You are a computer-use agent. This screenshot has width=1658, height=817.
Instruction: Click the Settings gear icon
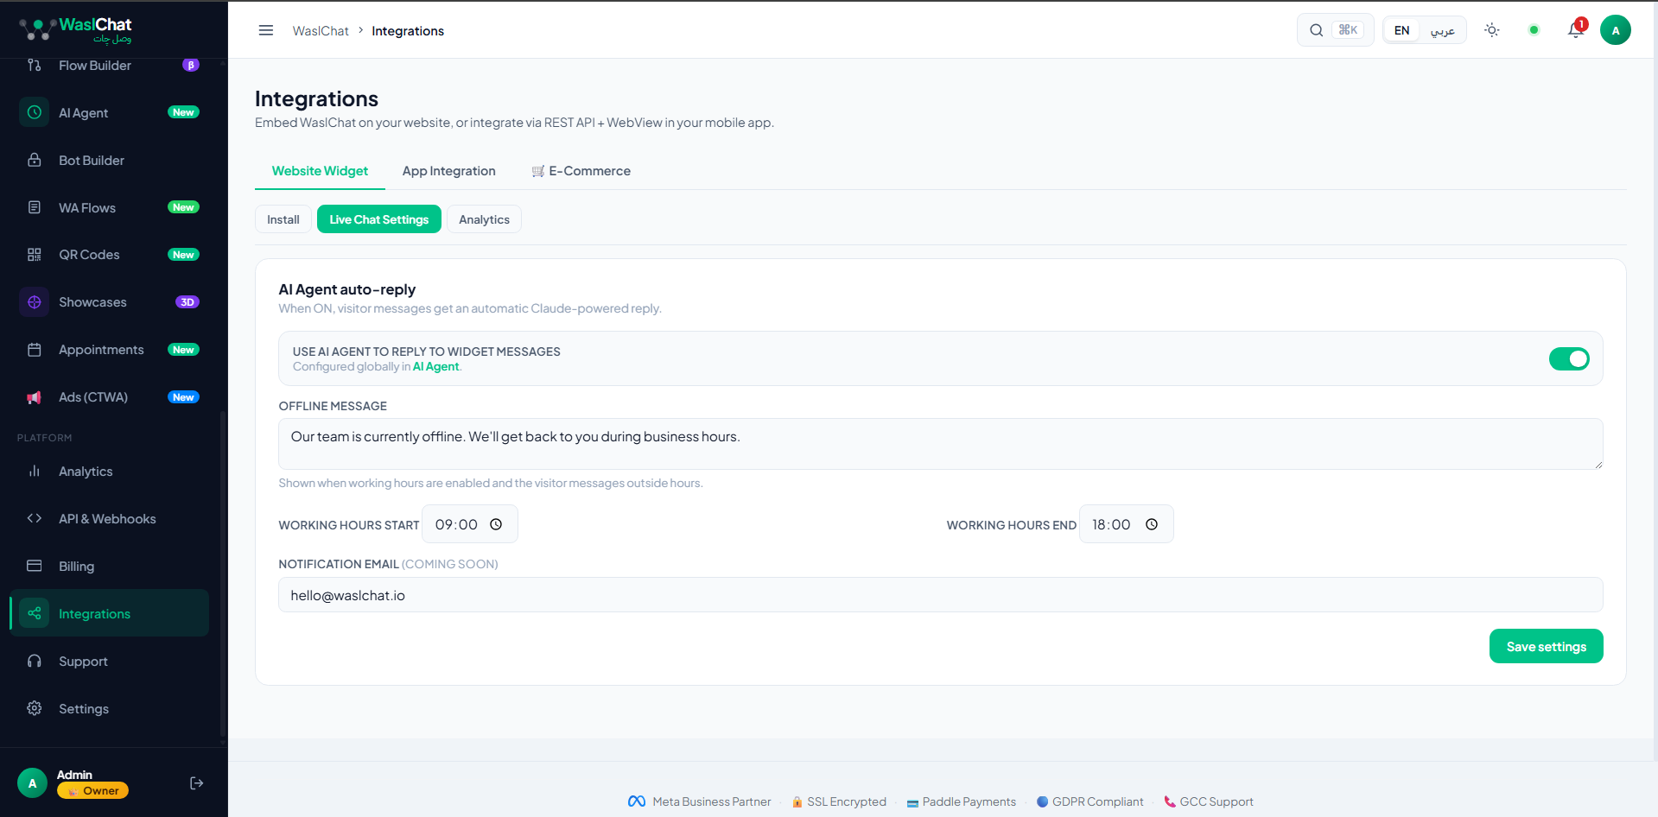click(x=35, y=709)
